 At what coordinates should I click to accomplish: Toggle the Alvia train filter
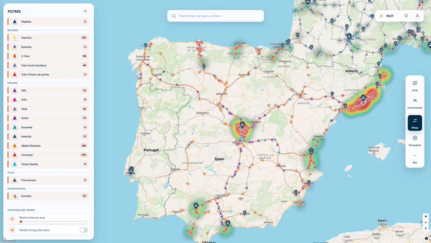point(48,109)
